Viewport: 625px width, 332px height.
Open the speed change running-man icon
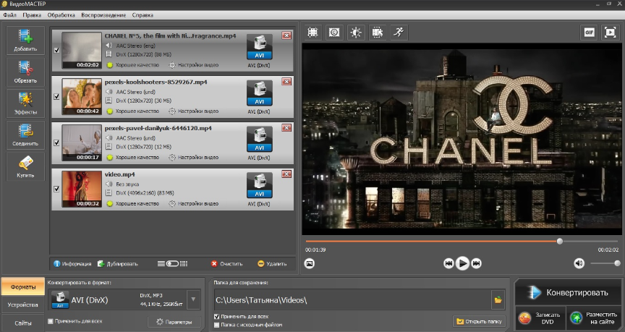399,33
